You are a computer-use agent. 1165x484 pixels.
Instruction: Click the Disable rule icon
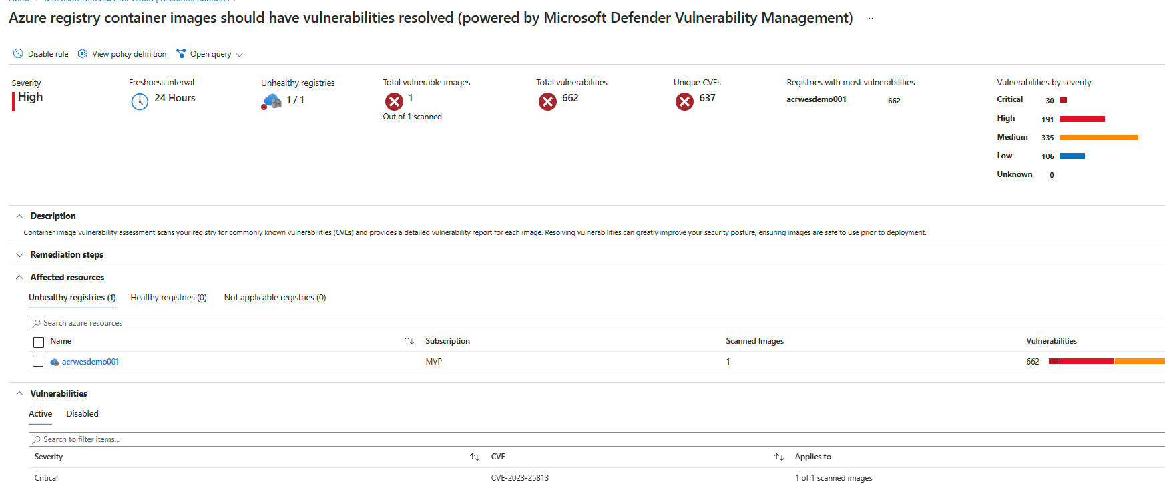click(x=18, y=54)
